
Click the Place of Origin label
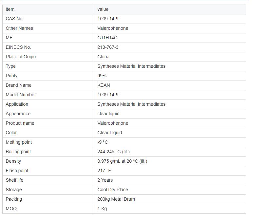[21, 57]
